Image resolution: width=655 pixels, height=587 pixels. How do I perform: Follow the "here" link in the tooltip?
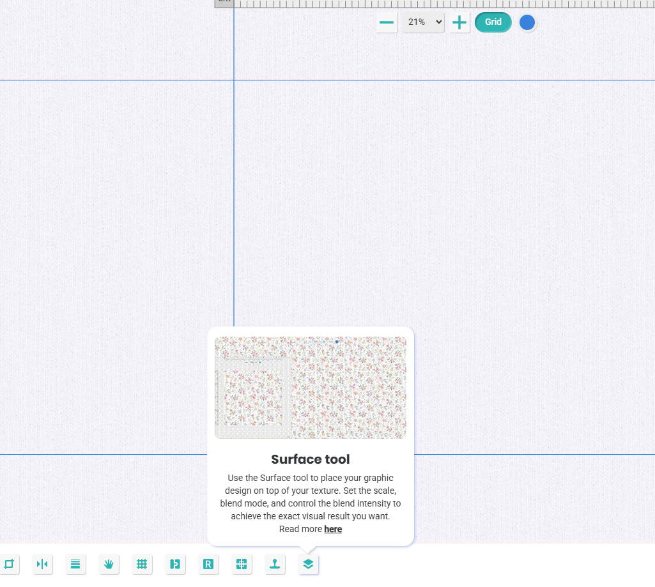tap(333, 530)
